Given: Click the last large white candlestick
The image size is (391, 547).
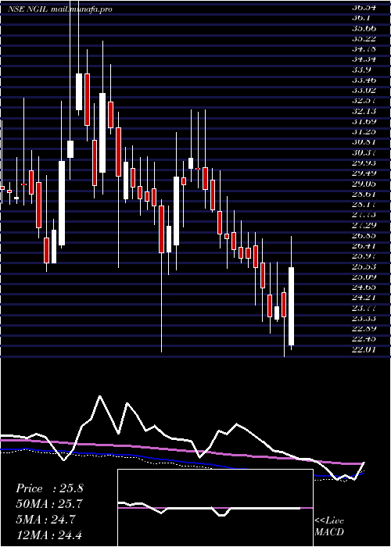Looking at the screenshot, I should (x=291, y=306).
